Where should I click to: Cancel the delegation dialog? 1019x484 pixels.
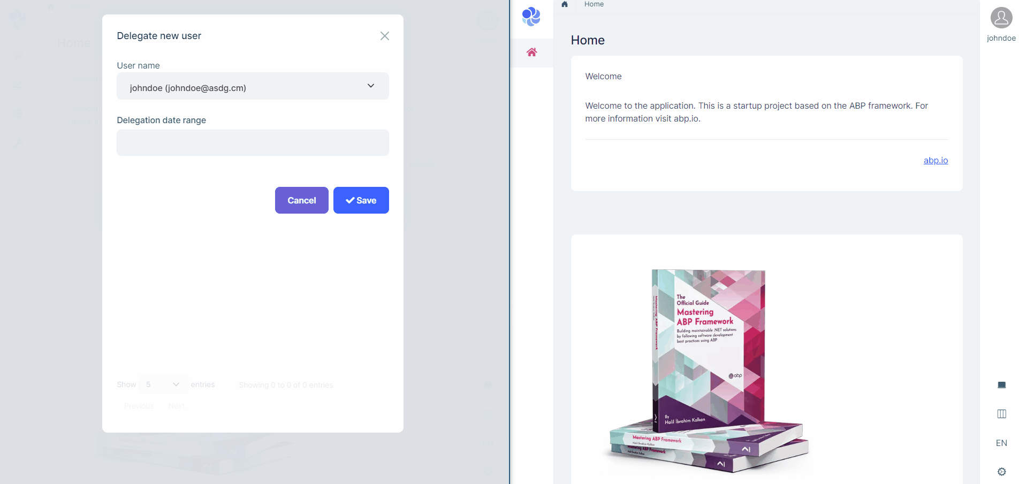[302, 200]
